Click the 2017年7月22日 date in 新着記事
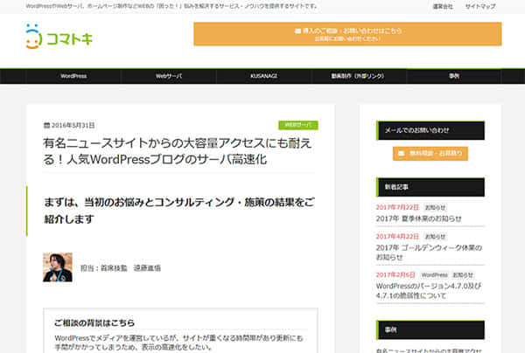The height and width of the screenshot is (353, 525). click(x=397, y=208)
